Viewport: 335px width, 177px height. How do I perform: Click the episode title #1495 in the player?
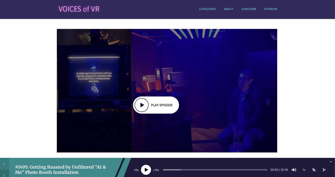(60, 169)
